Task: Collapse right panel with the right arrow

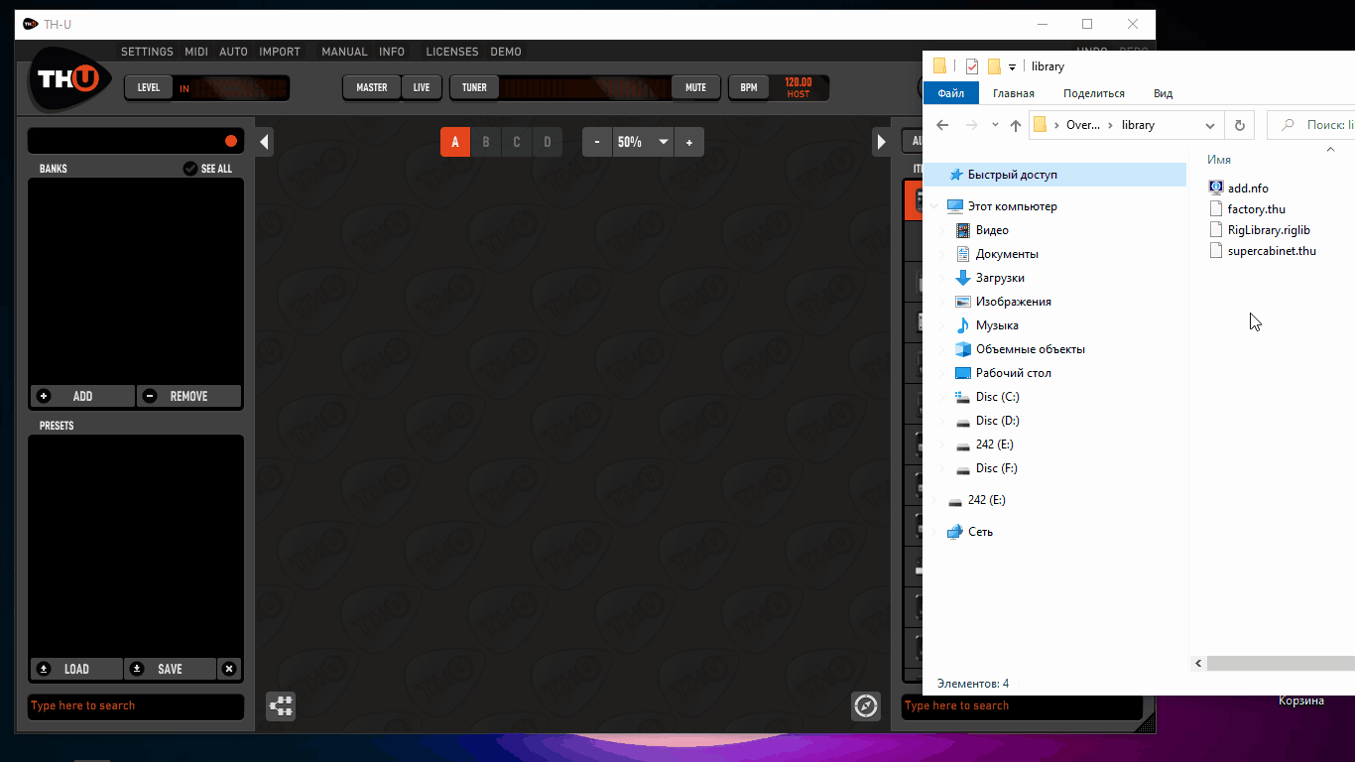Action: [x=881, y=142]
